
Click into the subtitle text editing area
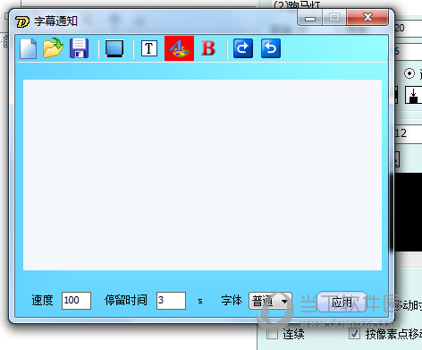pyautogui.click(x=202, y=175)
